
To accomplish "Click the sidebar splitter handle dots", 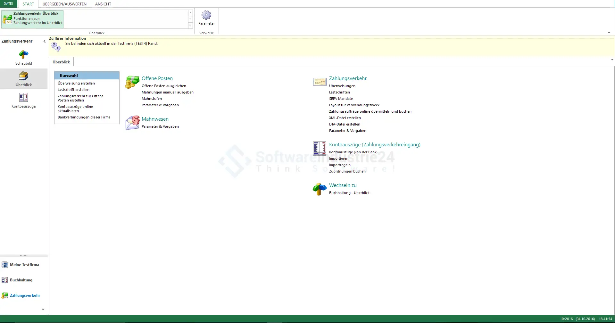I will click(24, 256).
